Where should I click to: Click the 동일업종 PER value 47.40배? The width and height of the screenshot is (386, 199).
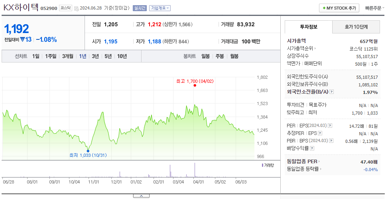tap(369, 162)
